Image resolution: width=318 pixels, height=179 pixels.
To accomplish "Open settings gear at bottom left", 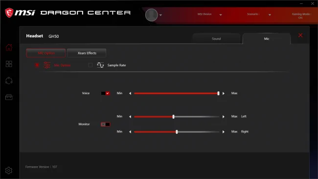I will (x=9, y=171).
